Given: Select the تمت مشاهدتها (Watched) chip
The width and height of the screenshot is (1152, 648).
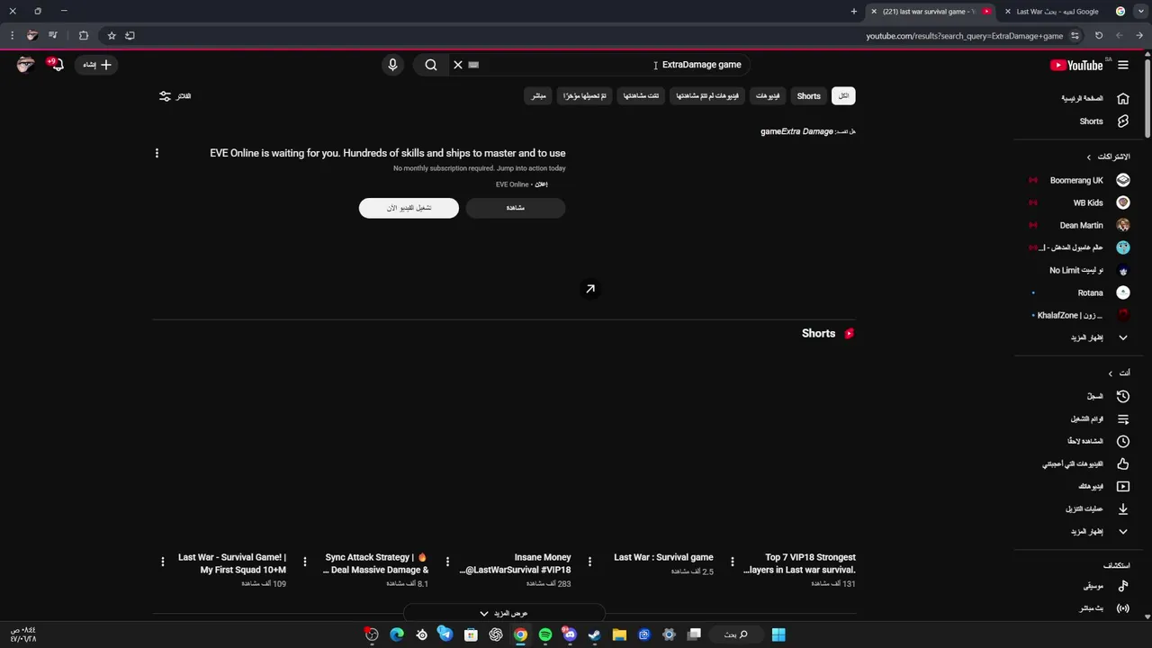Looking at the screenshot, I should (x=642, y=96).
